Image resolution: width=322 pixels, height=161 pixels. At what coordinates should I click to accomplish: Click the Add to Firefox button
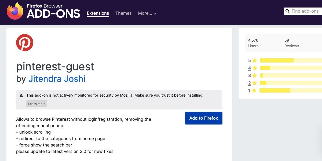pos(203,118)
